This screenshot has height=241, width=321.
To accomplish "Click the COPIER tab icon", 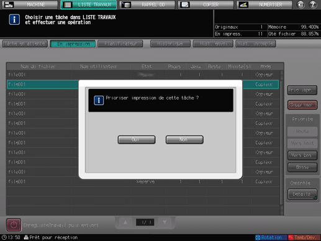I will click(x=185, y=4).
